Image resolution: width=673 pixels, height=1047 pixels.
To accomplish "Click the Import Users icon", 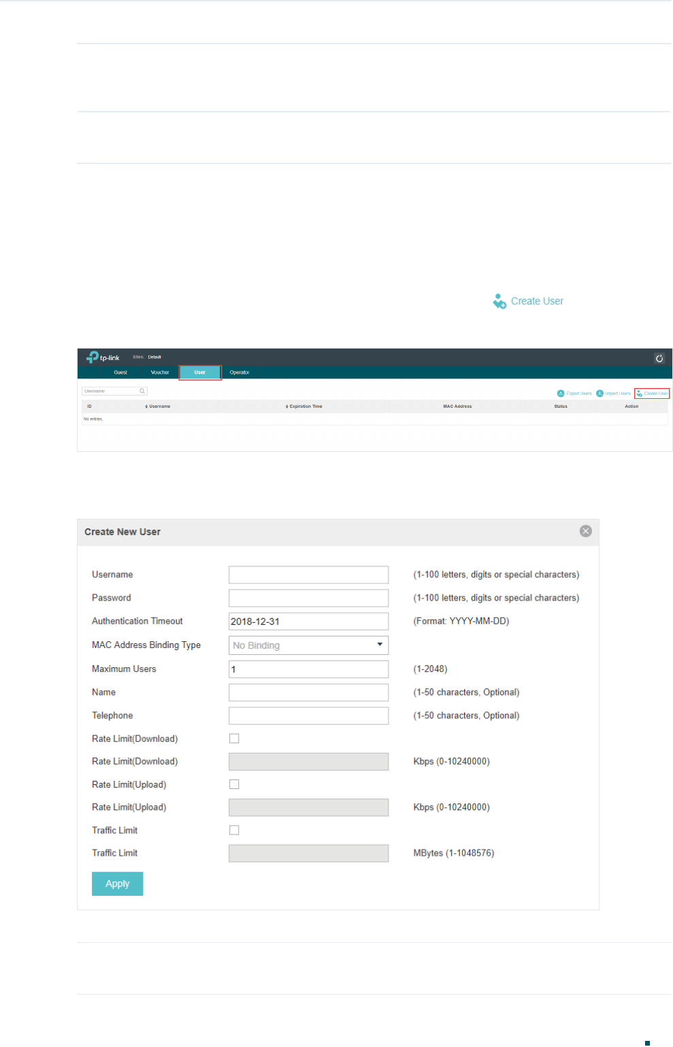I will click(600, 393).
